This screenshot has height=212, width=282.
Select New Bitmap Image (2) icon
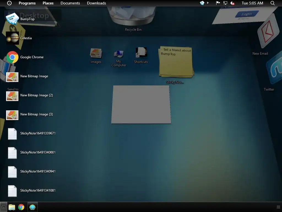pos(12,96)
